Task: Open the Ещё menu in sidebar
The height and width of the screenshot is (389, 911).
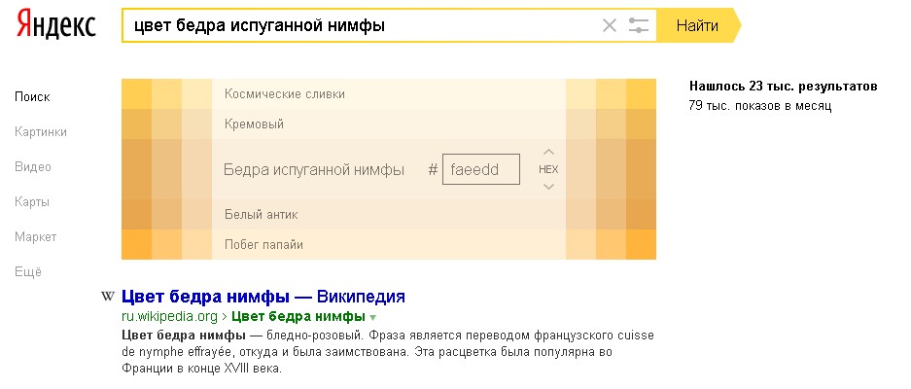Action: point(27,271)
